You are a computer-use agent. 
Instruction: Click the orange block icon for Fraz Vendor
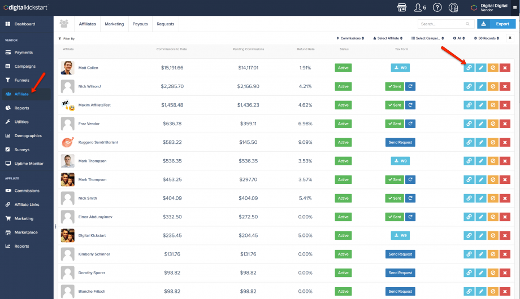493,124
